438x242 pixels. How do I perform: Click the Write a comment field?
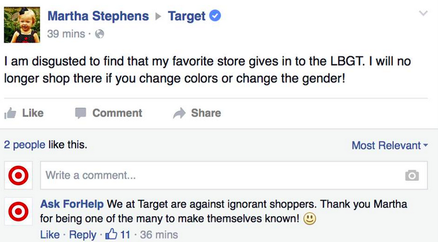point(234,175)
